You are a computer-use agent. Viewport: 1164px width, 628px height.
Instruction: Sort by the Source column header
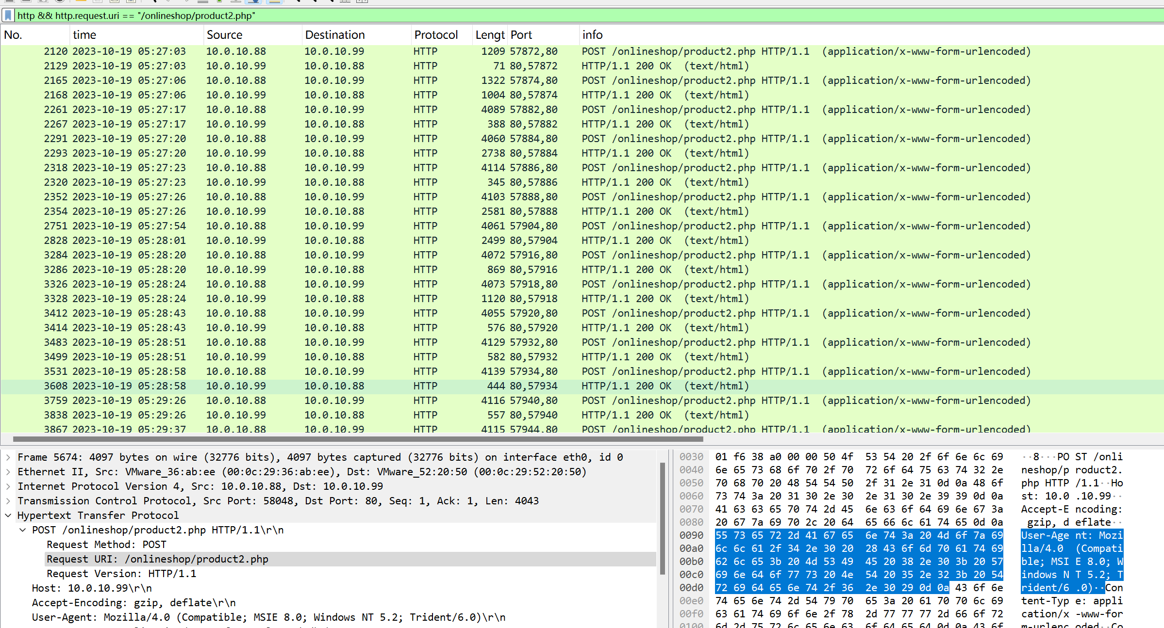[x=252, y=35]
